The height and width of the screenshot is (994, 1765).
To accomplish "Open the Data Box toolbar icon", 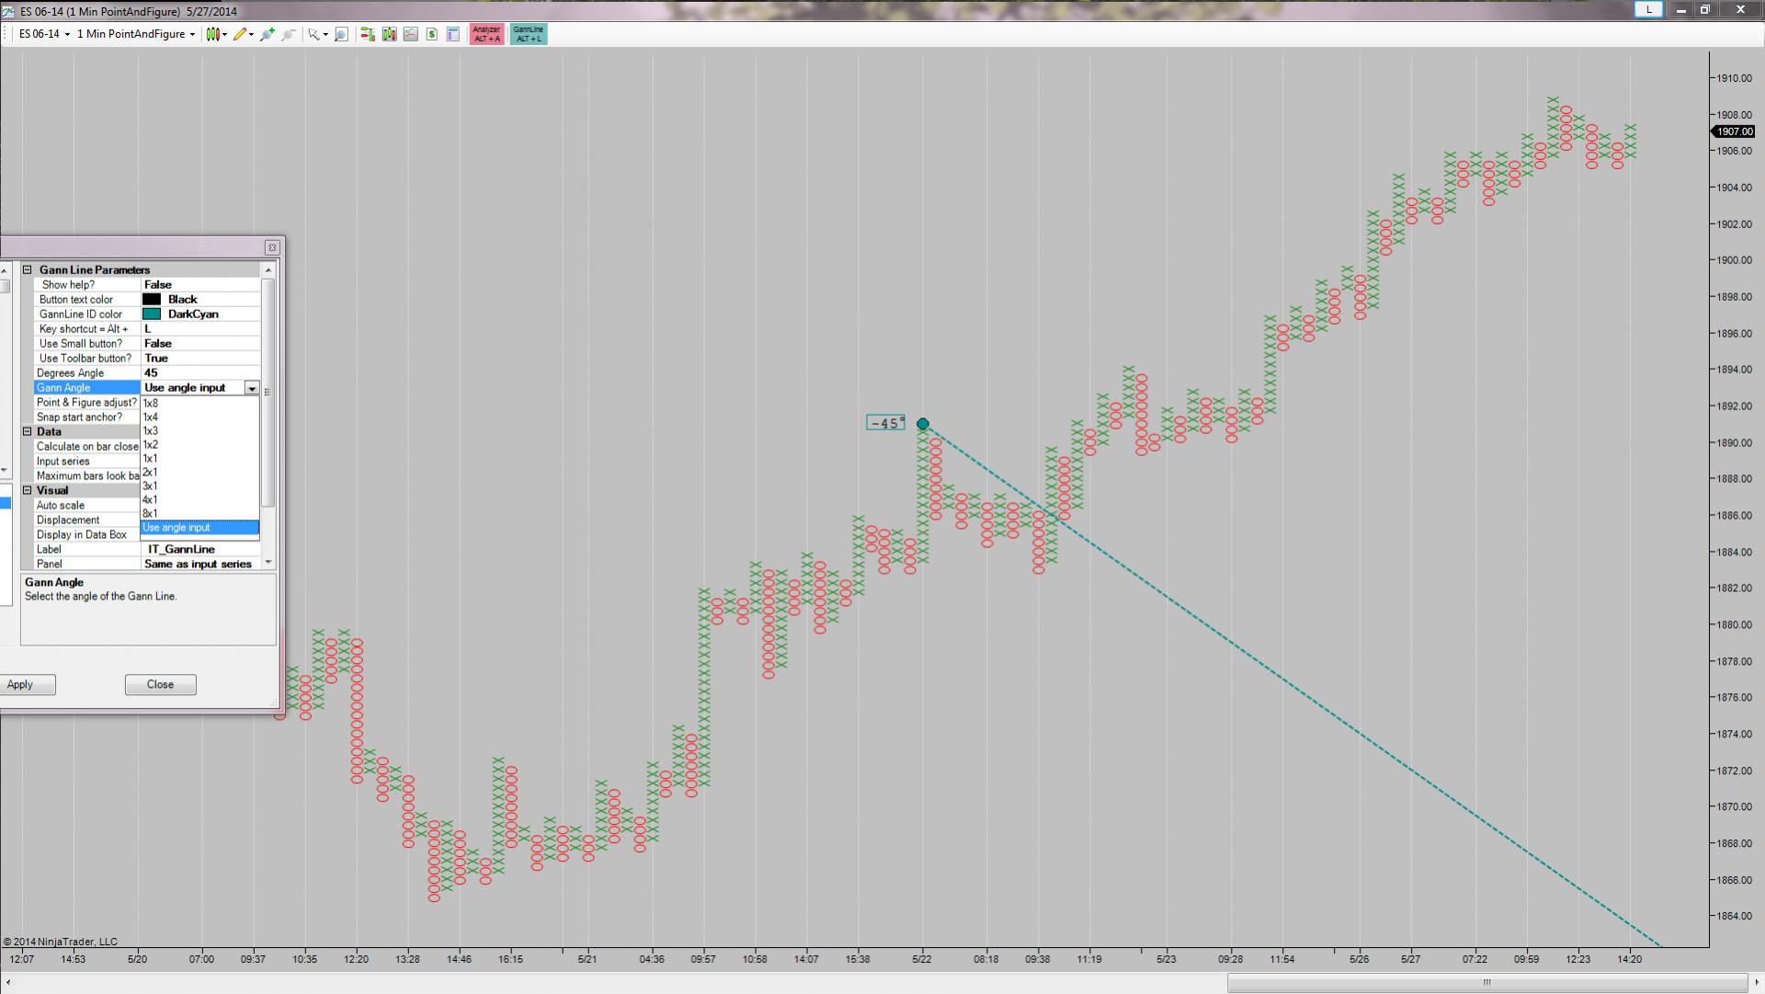I will 453,34.
